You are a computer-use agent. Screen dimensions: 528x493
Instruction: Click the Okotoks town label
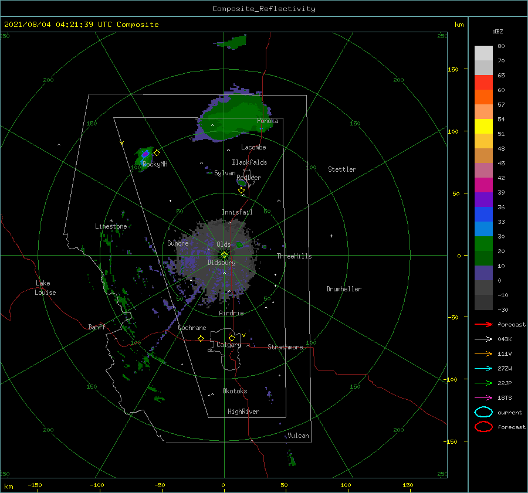click(x=235, y=390)
